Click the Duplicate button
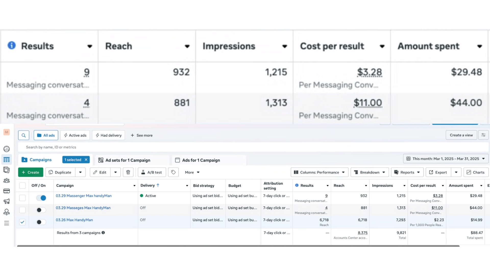Viewport: 490px width, 275px height. [60, 172]
